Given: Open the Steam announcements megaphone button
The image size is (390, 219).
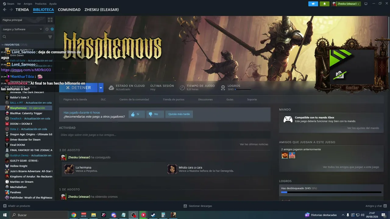Looking at the screenshot, I should pyautogui.click(x=313, y=4).
